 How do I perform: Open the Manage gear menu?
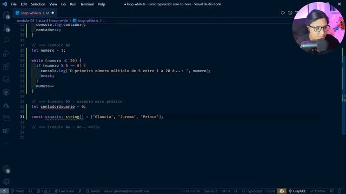6,182
